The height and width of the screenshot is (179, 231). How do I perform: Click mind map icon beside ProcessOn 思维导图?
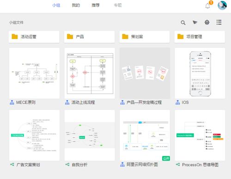point(178,165)
